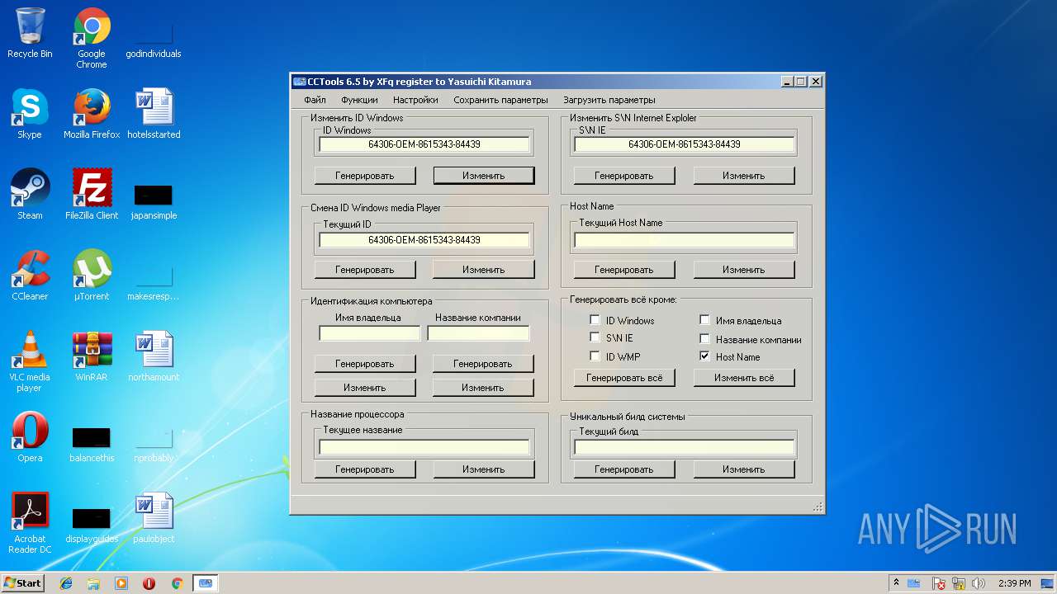Screen dimensions: 1057x594
Task: Tick the Название компании checkbox
Action: 704,339
